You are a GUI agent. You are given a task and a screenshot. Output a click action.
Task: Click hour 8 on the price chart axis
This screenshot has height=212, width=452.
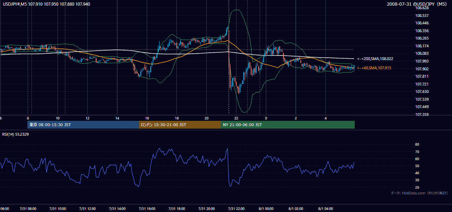[x=28, y=118]
